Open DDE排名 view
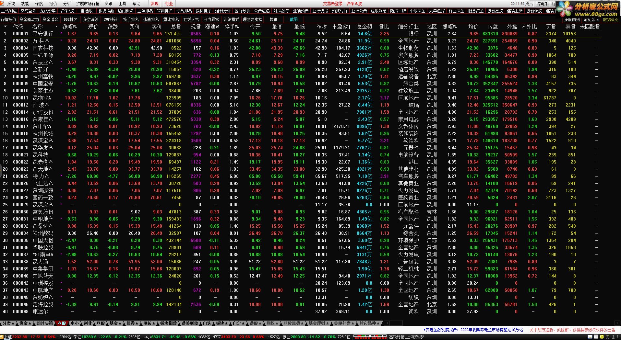621x340 pixels. (x=70, y=19)
